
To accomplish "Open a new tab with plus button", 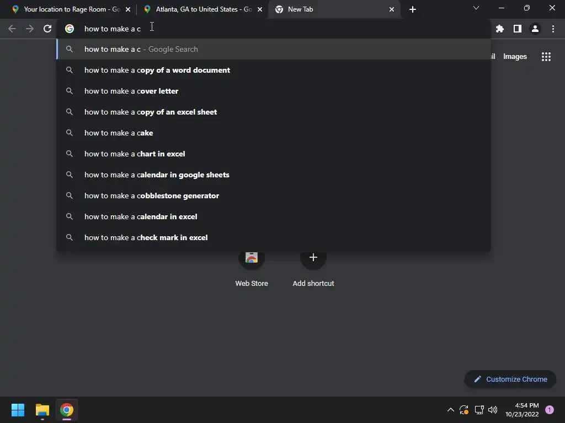I will (x=413, y=9).
